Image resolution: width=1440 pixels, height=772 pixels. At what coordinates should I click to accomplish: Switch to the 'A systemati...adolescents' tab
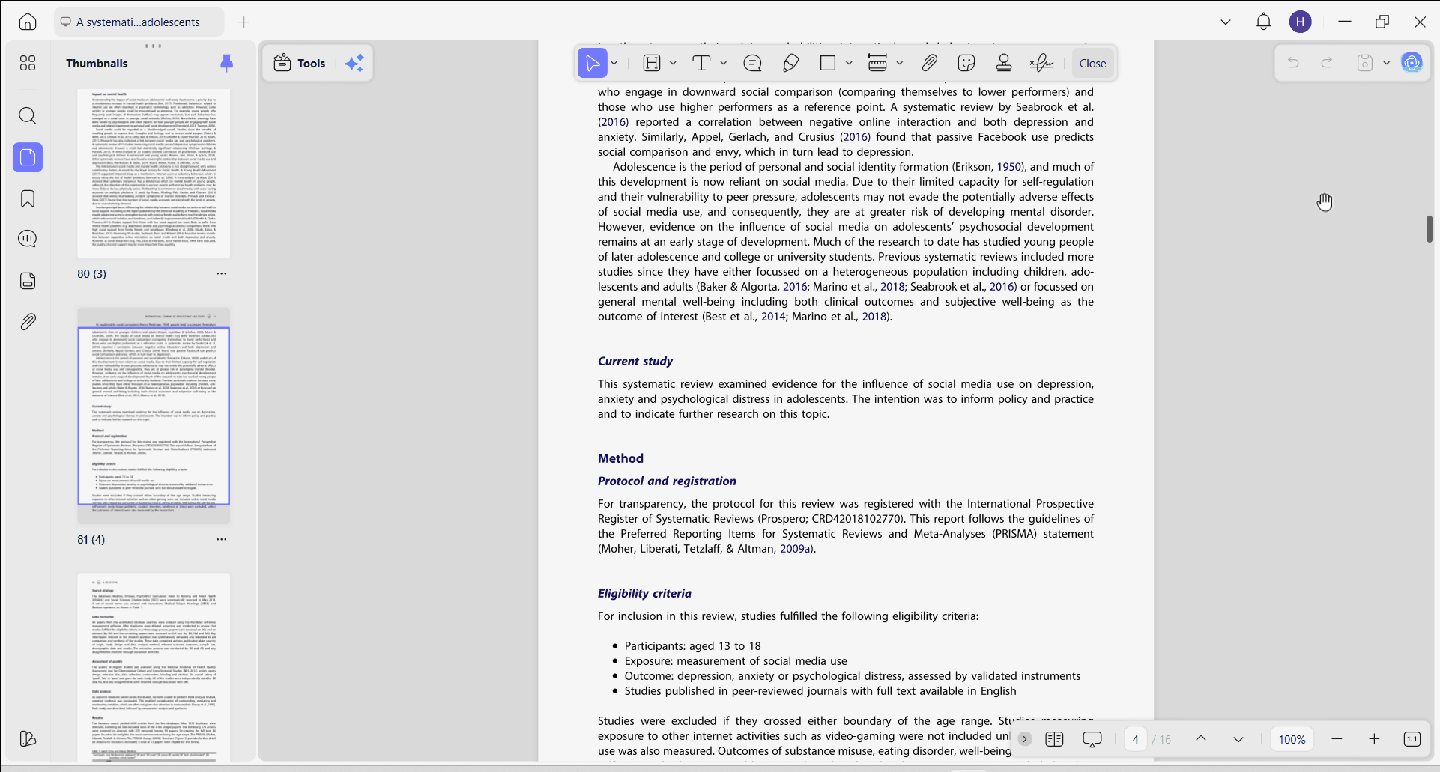pos(139,22)
